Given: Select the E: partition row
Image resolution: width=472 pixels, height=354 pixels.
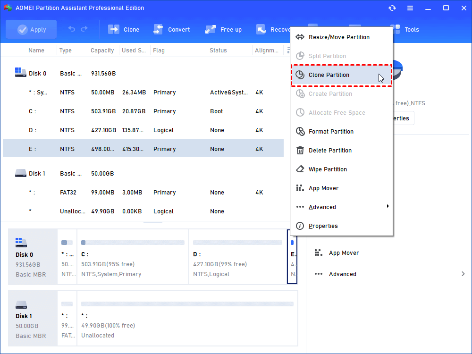Looking at the screenshot, I should [143, 148].
